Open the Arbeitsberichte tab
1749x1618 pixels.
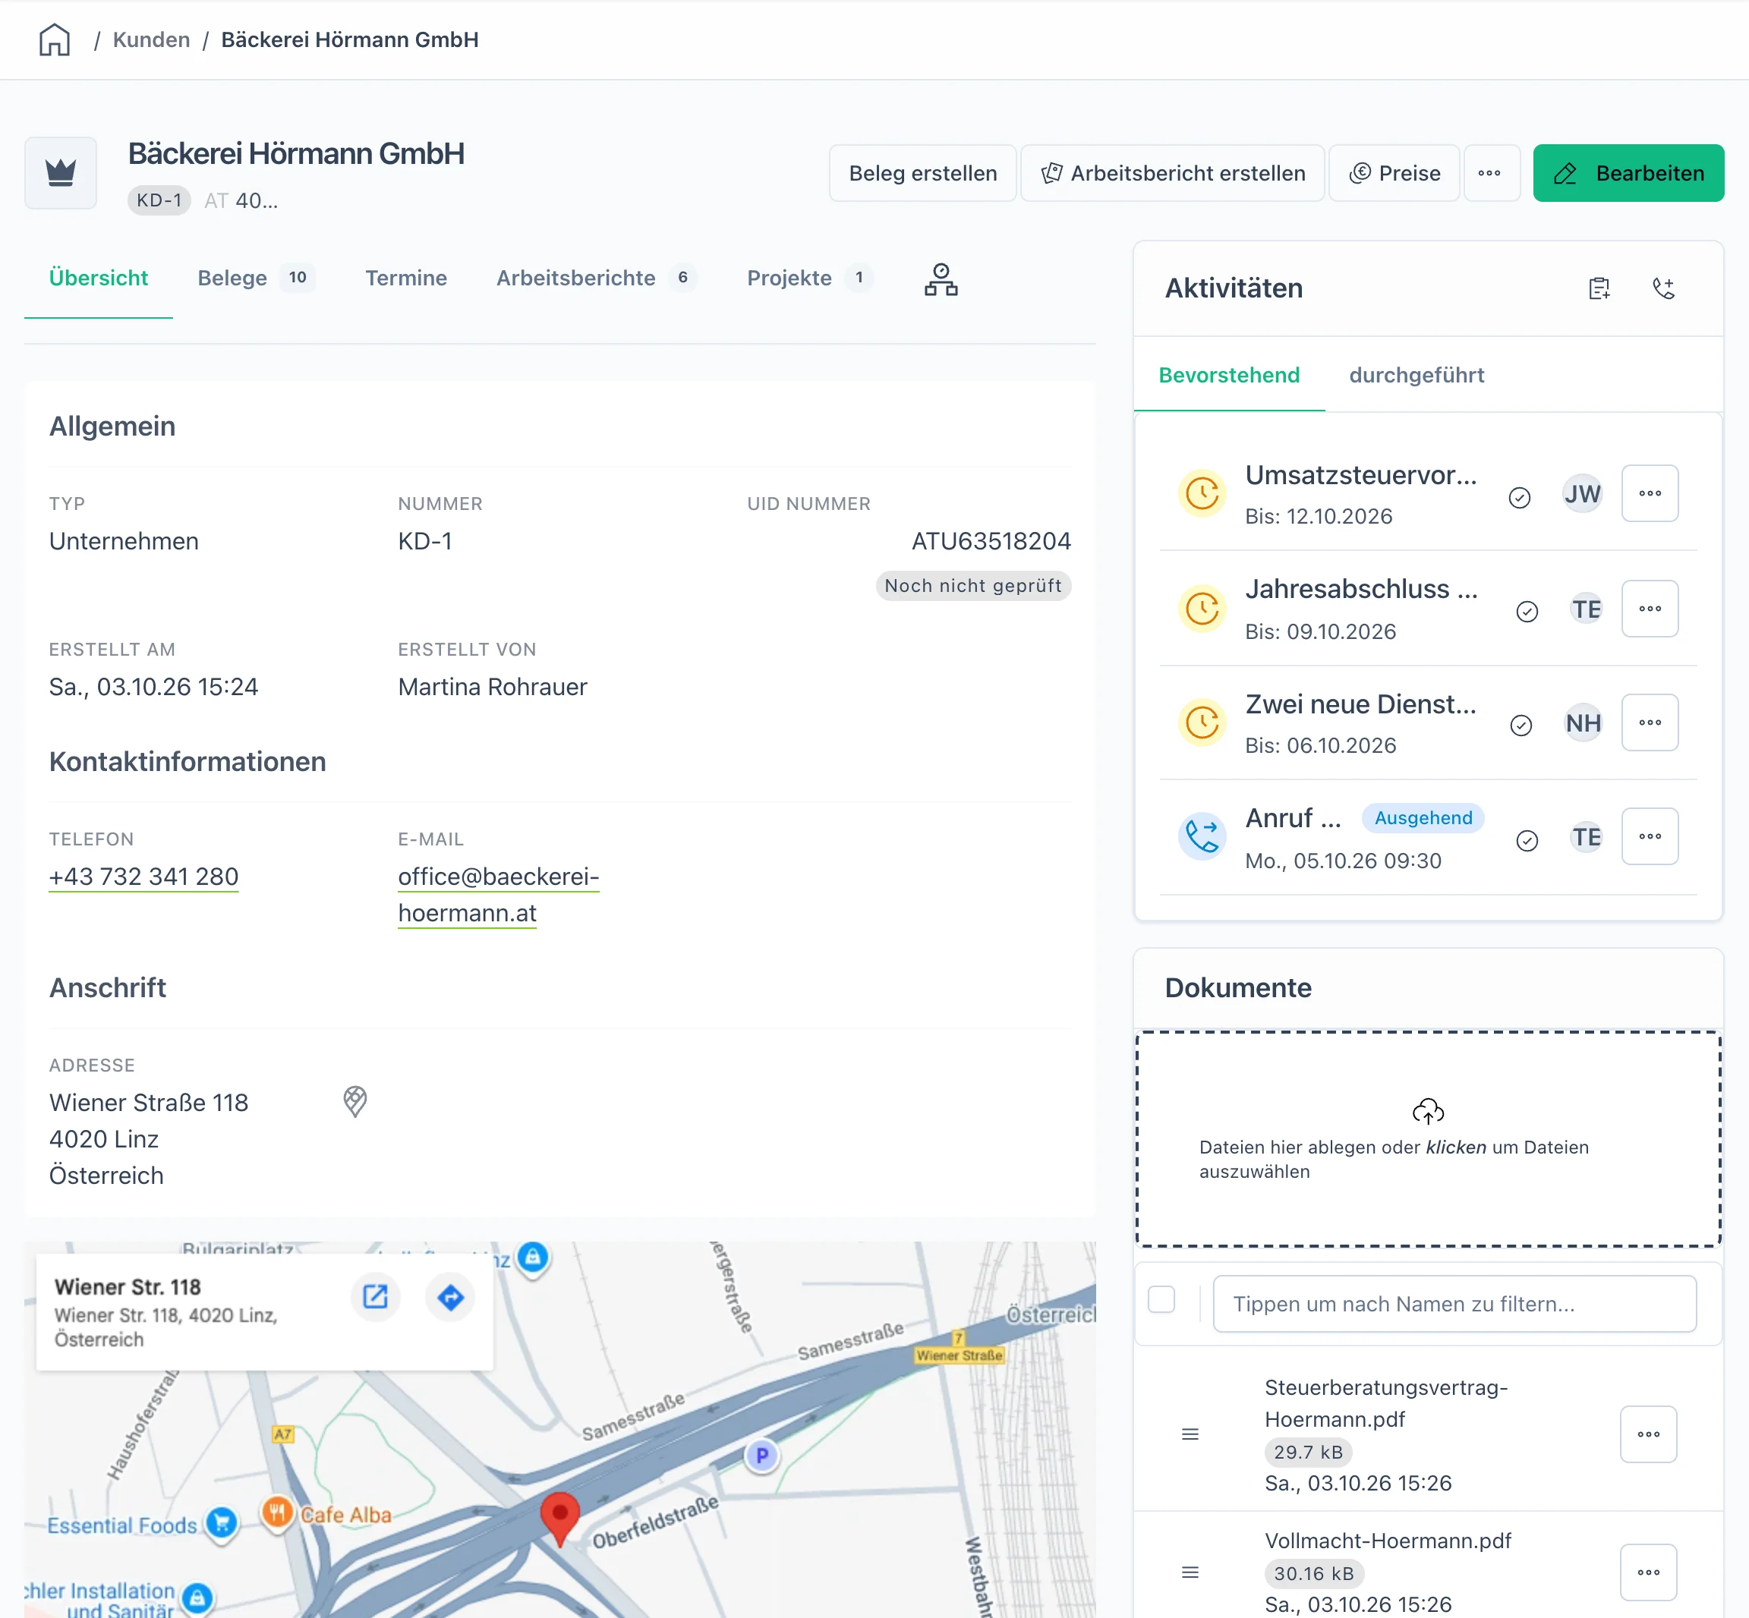click(x=596, y=279)
